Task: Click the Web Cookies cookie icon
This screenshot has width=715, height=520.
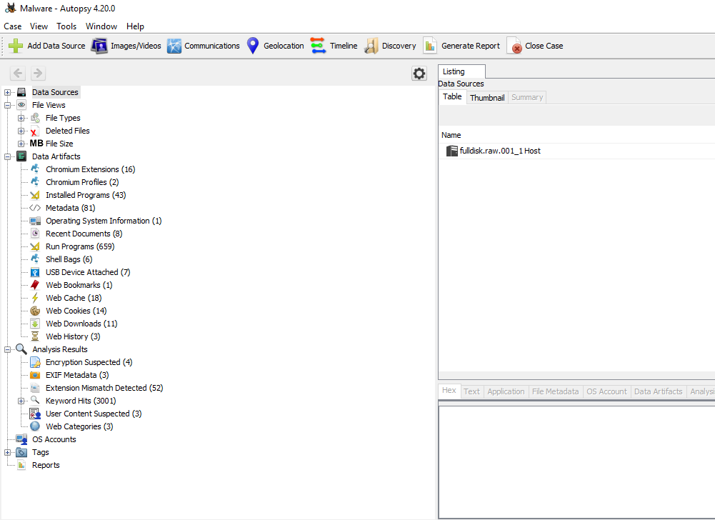Action: [x=35, y=311]
